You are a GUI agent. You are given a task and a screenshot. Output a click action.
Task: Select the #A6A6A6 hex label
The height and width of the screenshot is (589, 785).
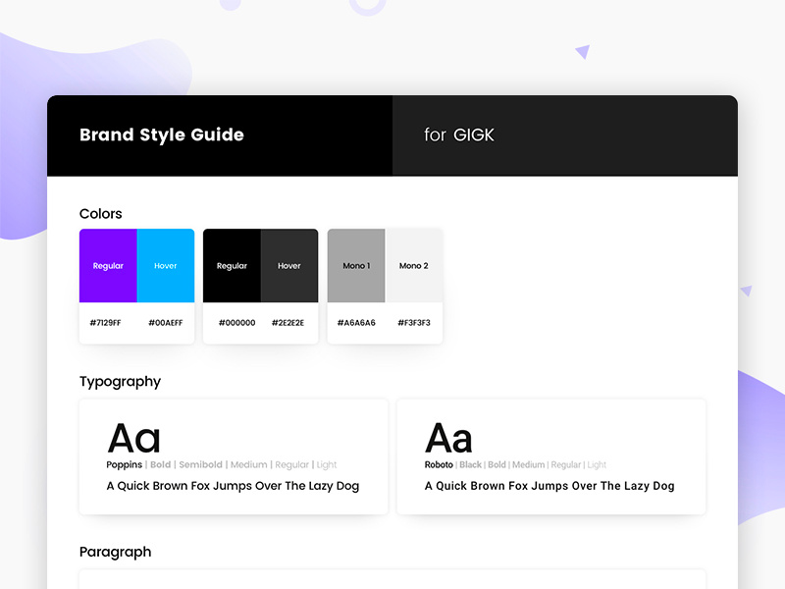coord(356,322)
